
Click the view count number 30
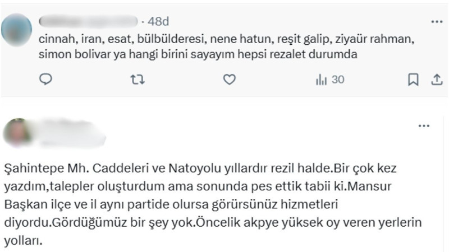point(338,80)
